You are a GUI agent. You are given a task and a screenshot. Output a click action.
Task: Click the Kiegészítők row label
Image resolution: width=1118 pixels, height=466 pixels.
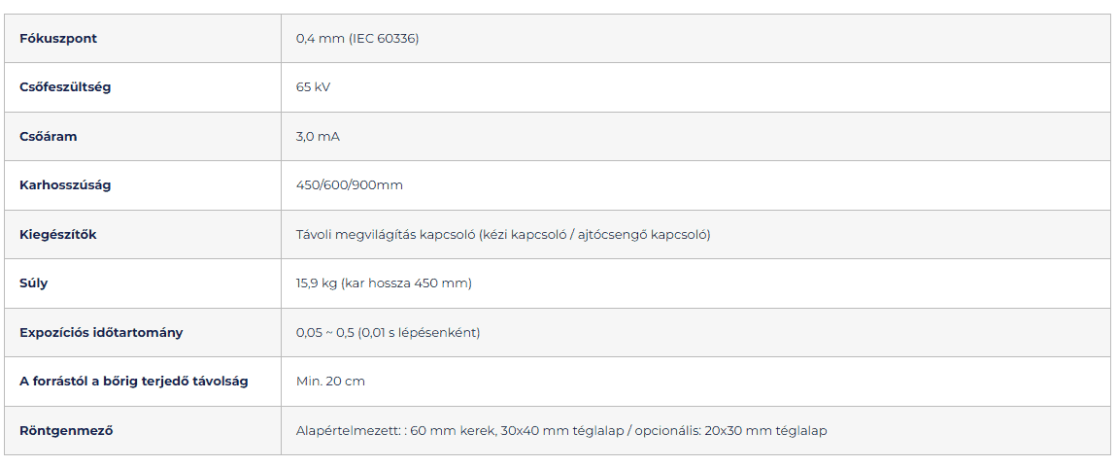click(58, 235)
